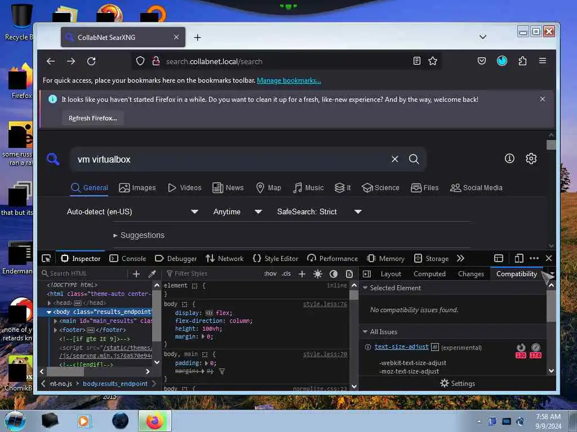
Task: Open SearXNG about info icon
Action: (509, 158)
